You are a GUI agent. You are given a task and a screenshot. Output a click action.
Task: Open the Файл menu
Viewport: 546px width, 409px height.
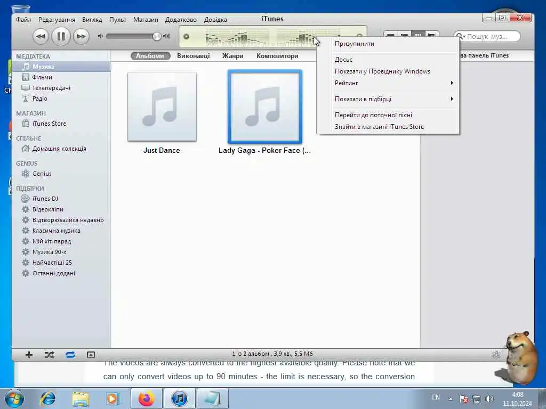23,20
